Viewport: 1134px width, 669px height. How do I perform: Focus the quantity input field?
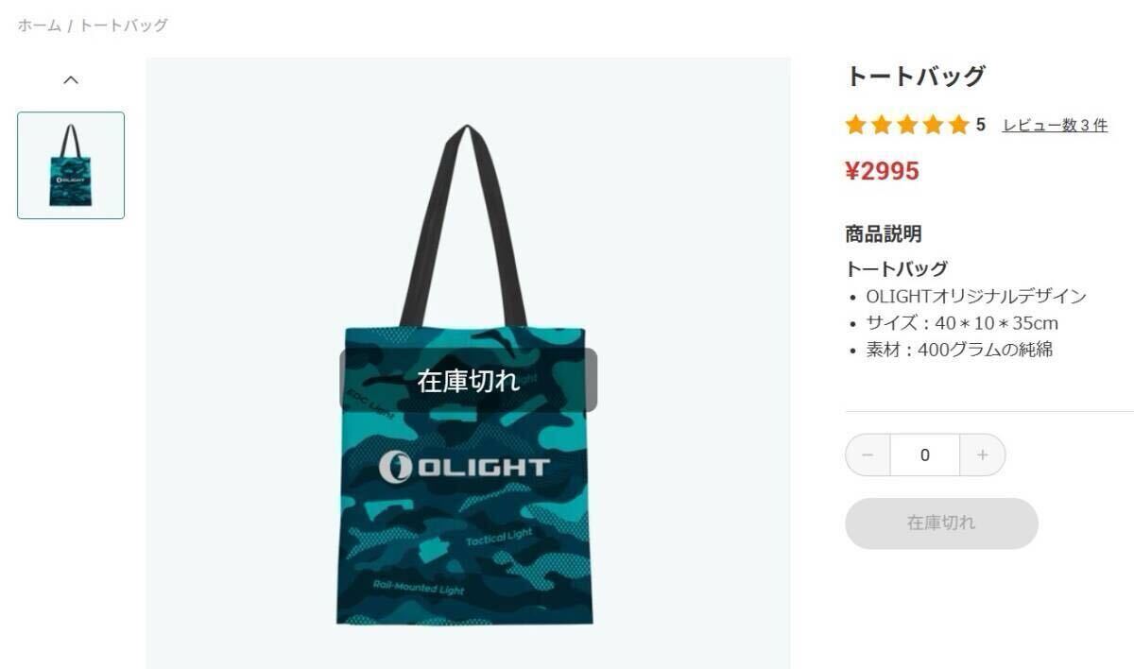tap(925, 455)
